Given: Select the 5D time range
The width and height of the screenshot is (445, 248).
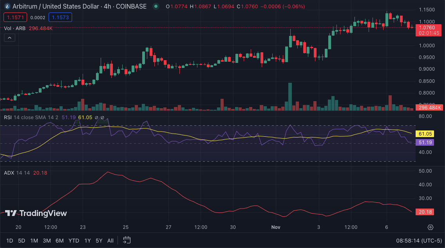Looking at the screenshot, I should (x=22, y=241).
